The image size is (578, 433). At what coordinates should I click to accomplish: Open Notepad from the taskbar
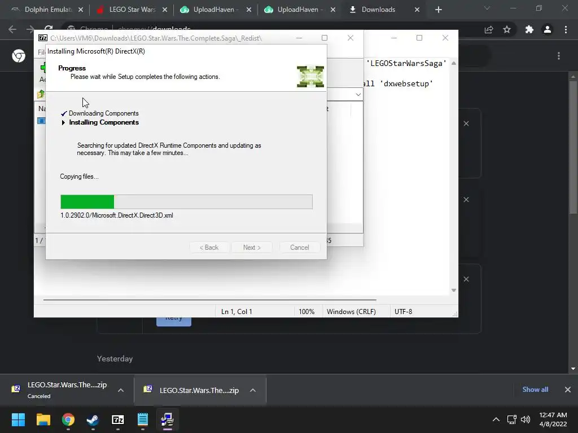(143, 419)
